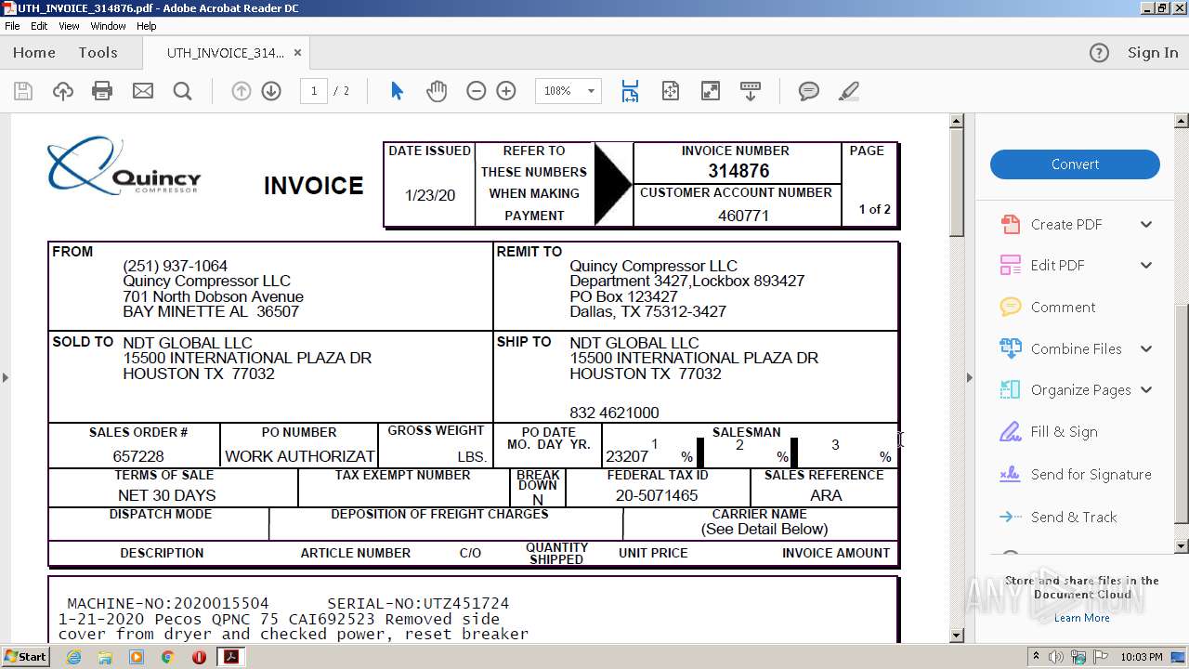Image resolution: width=1189 pixels, height=669 pixels.
Task: Click document scroll down arrow
Action: click(x=957, y=636)
